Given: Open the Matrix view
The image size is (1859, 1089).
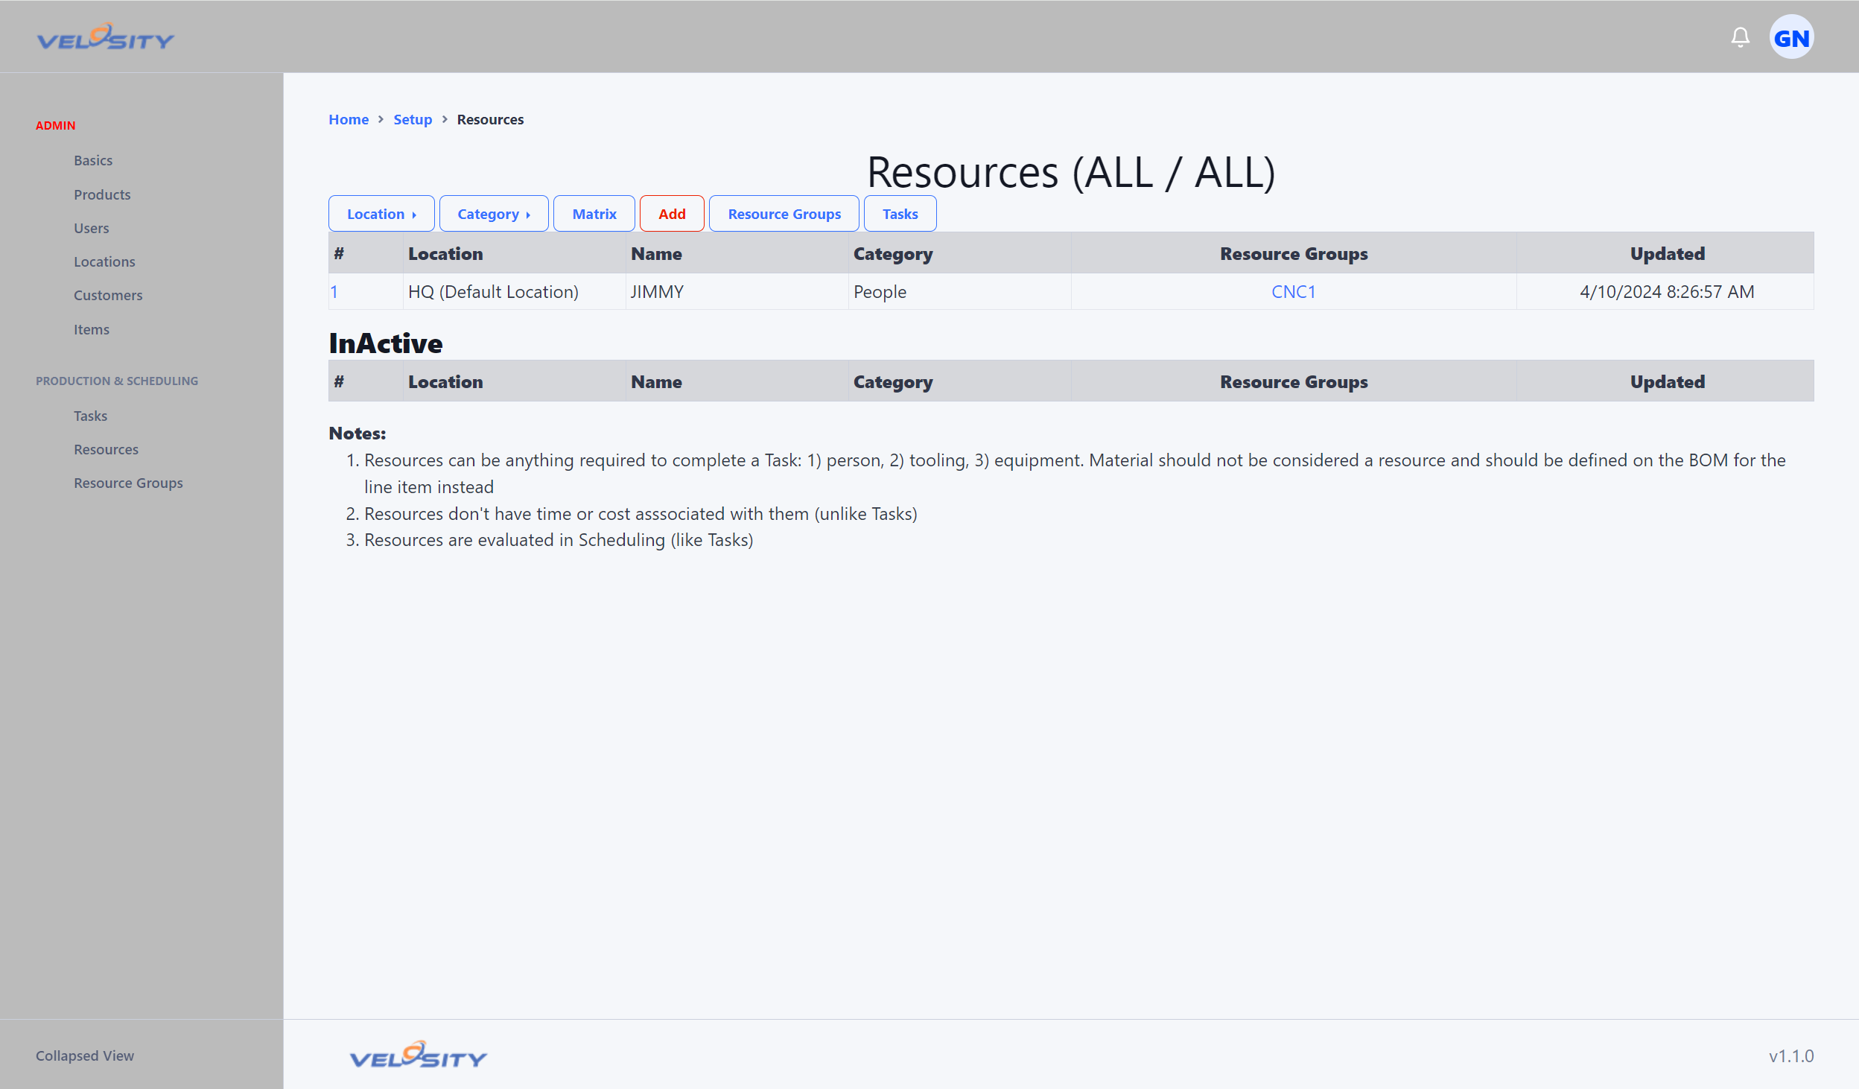Looking at the screenshot, I should pyautogui.click(x=594, y=214).
